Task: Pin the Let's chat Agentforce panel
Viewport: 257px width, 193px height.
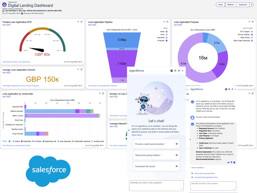Action: click(179, 71)
